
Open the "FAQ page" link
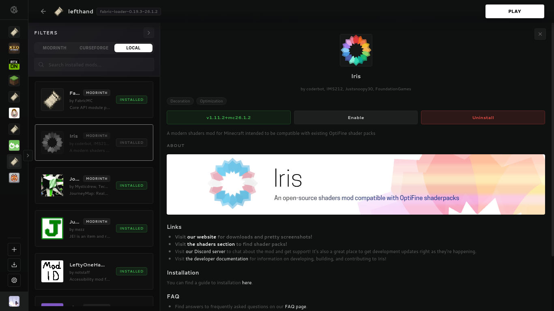[x=296, y=307]
